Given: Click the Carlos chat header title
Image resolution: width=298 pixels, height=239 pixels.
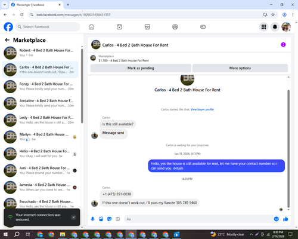Looking at the screenshot, I should coord(135,45).
